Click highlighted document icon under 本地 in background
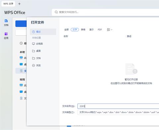Viewport: 159px width, 130px height. [21, 71]
